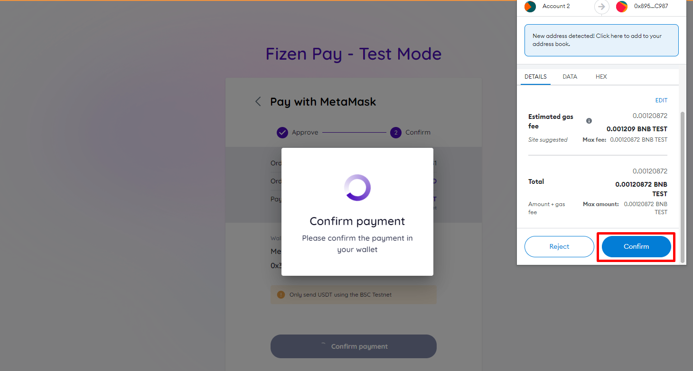This screenshot has width=693, height=371.
Task: Click the Approve step checkmark icon
Action: 282,132
